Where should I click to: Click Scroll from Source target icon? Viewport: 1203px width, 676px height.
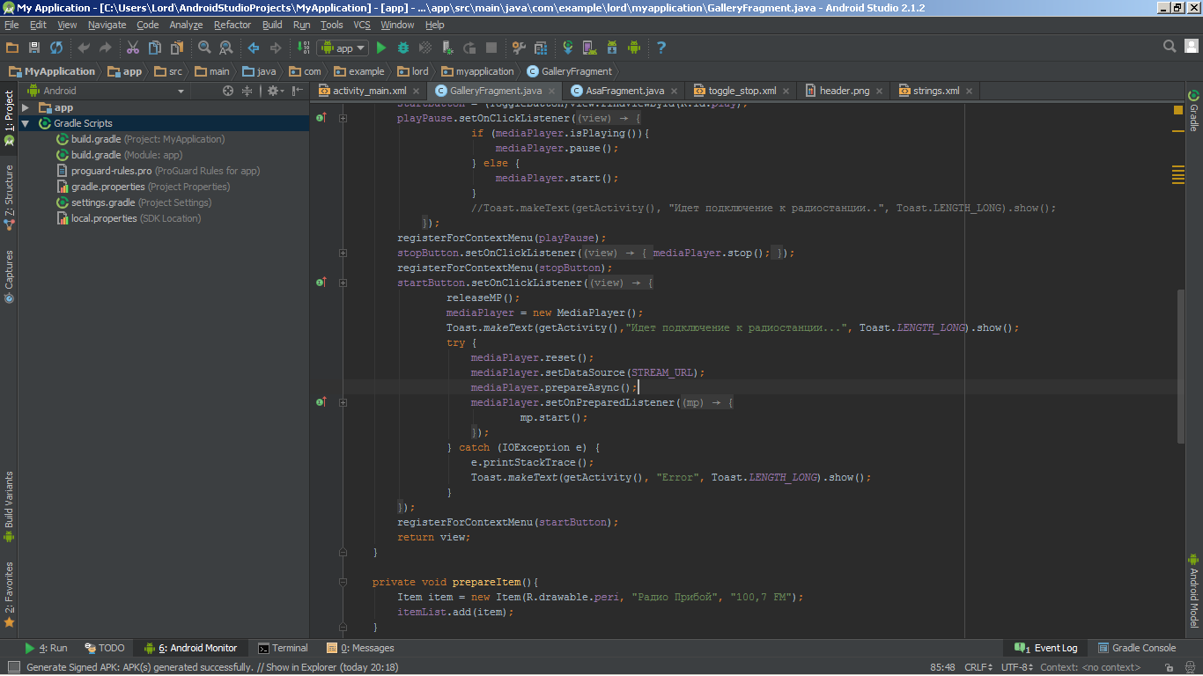pos(228,91)
